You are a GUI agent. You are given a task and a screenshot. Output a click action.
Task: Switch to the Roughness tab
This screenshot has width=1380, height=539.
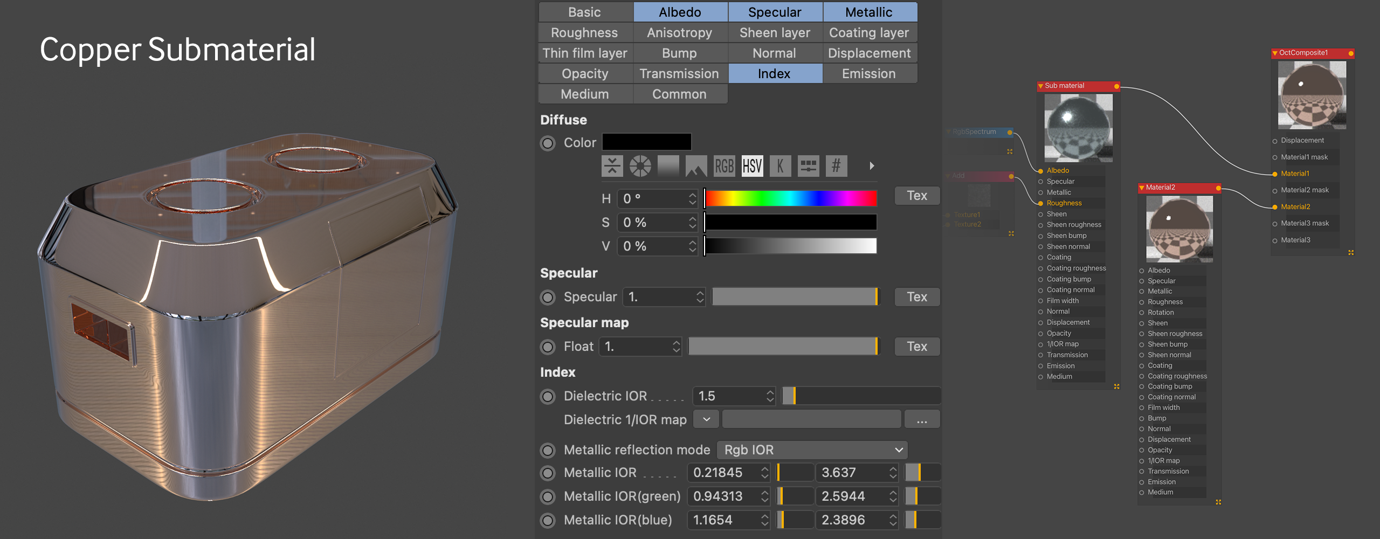[584, 33]
